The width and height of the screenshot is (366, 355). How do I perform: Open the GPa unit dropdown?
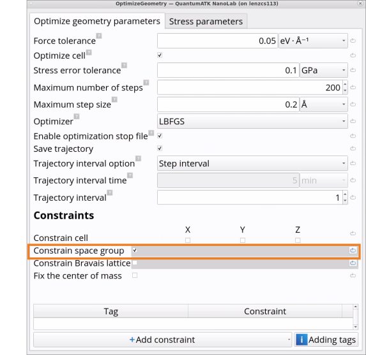pos(323,70)
